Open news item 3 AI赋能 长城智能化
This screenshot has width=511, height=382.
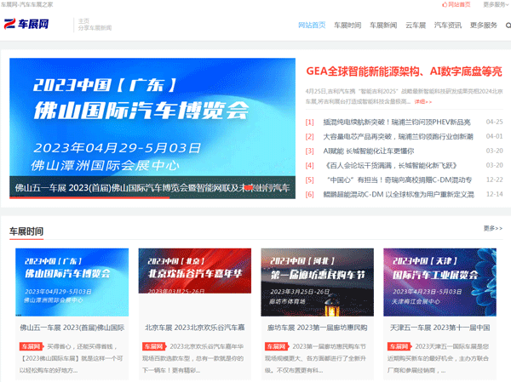[369, 151]
